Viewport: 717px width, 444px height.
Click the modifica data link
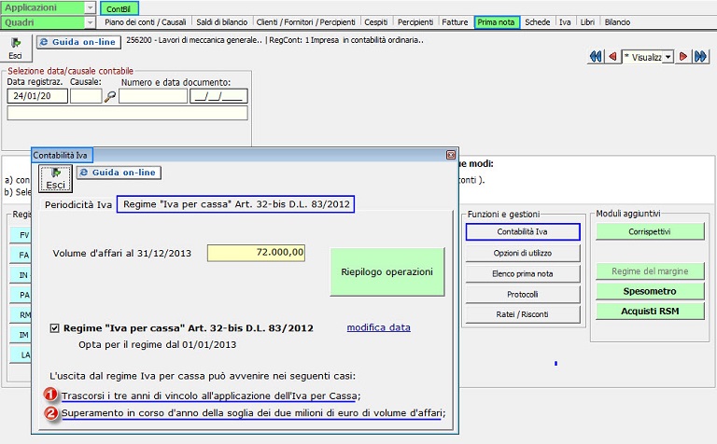pos(379,327)
